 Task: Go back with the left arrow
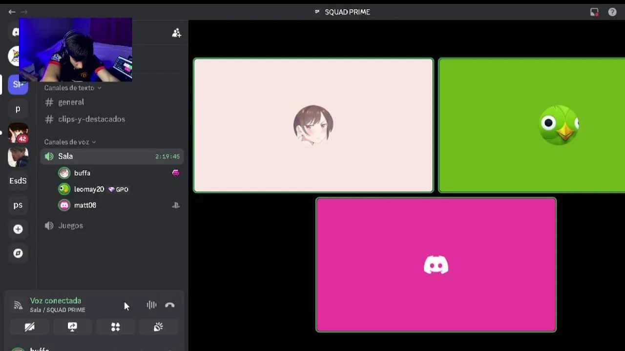pos(12,12)
